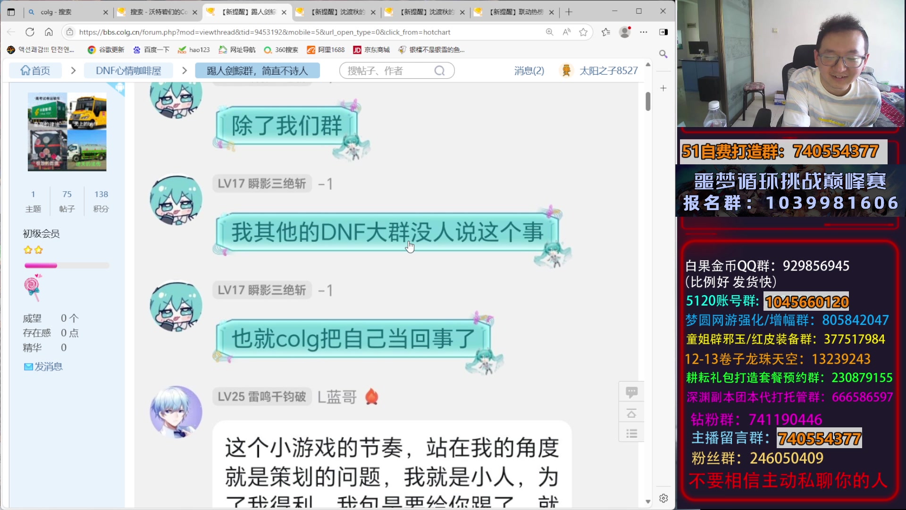
Task: Go to forum 首页 link
Action: click(35, 71)
